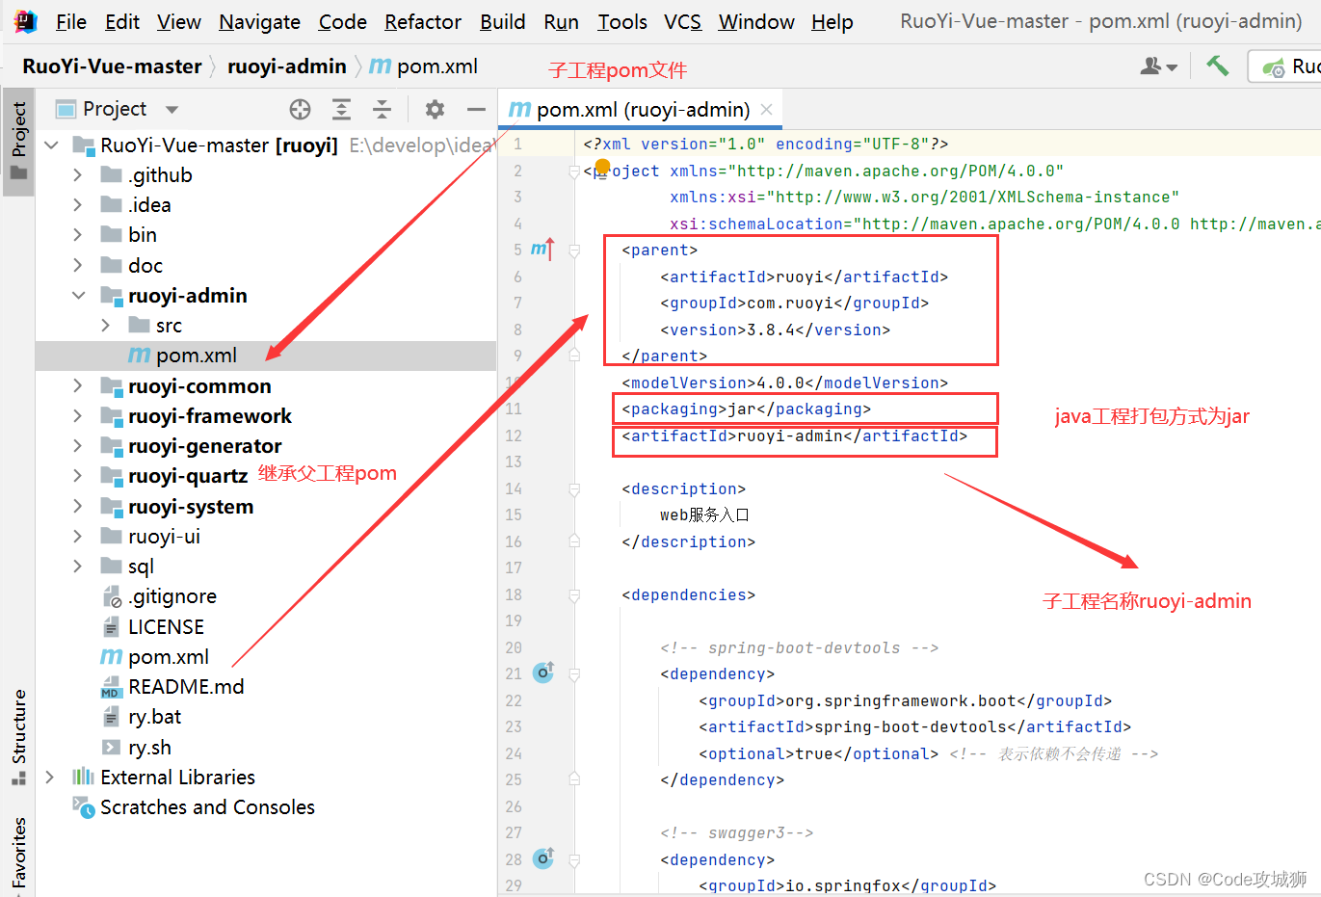Viewport: 1321px width, 897px height.
Task: Open the Structure tool window sidebar tab
Action: [x=18, y=736]
